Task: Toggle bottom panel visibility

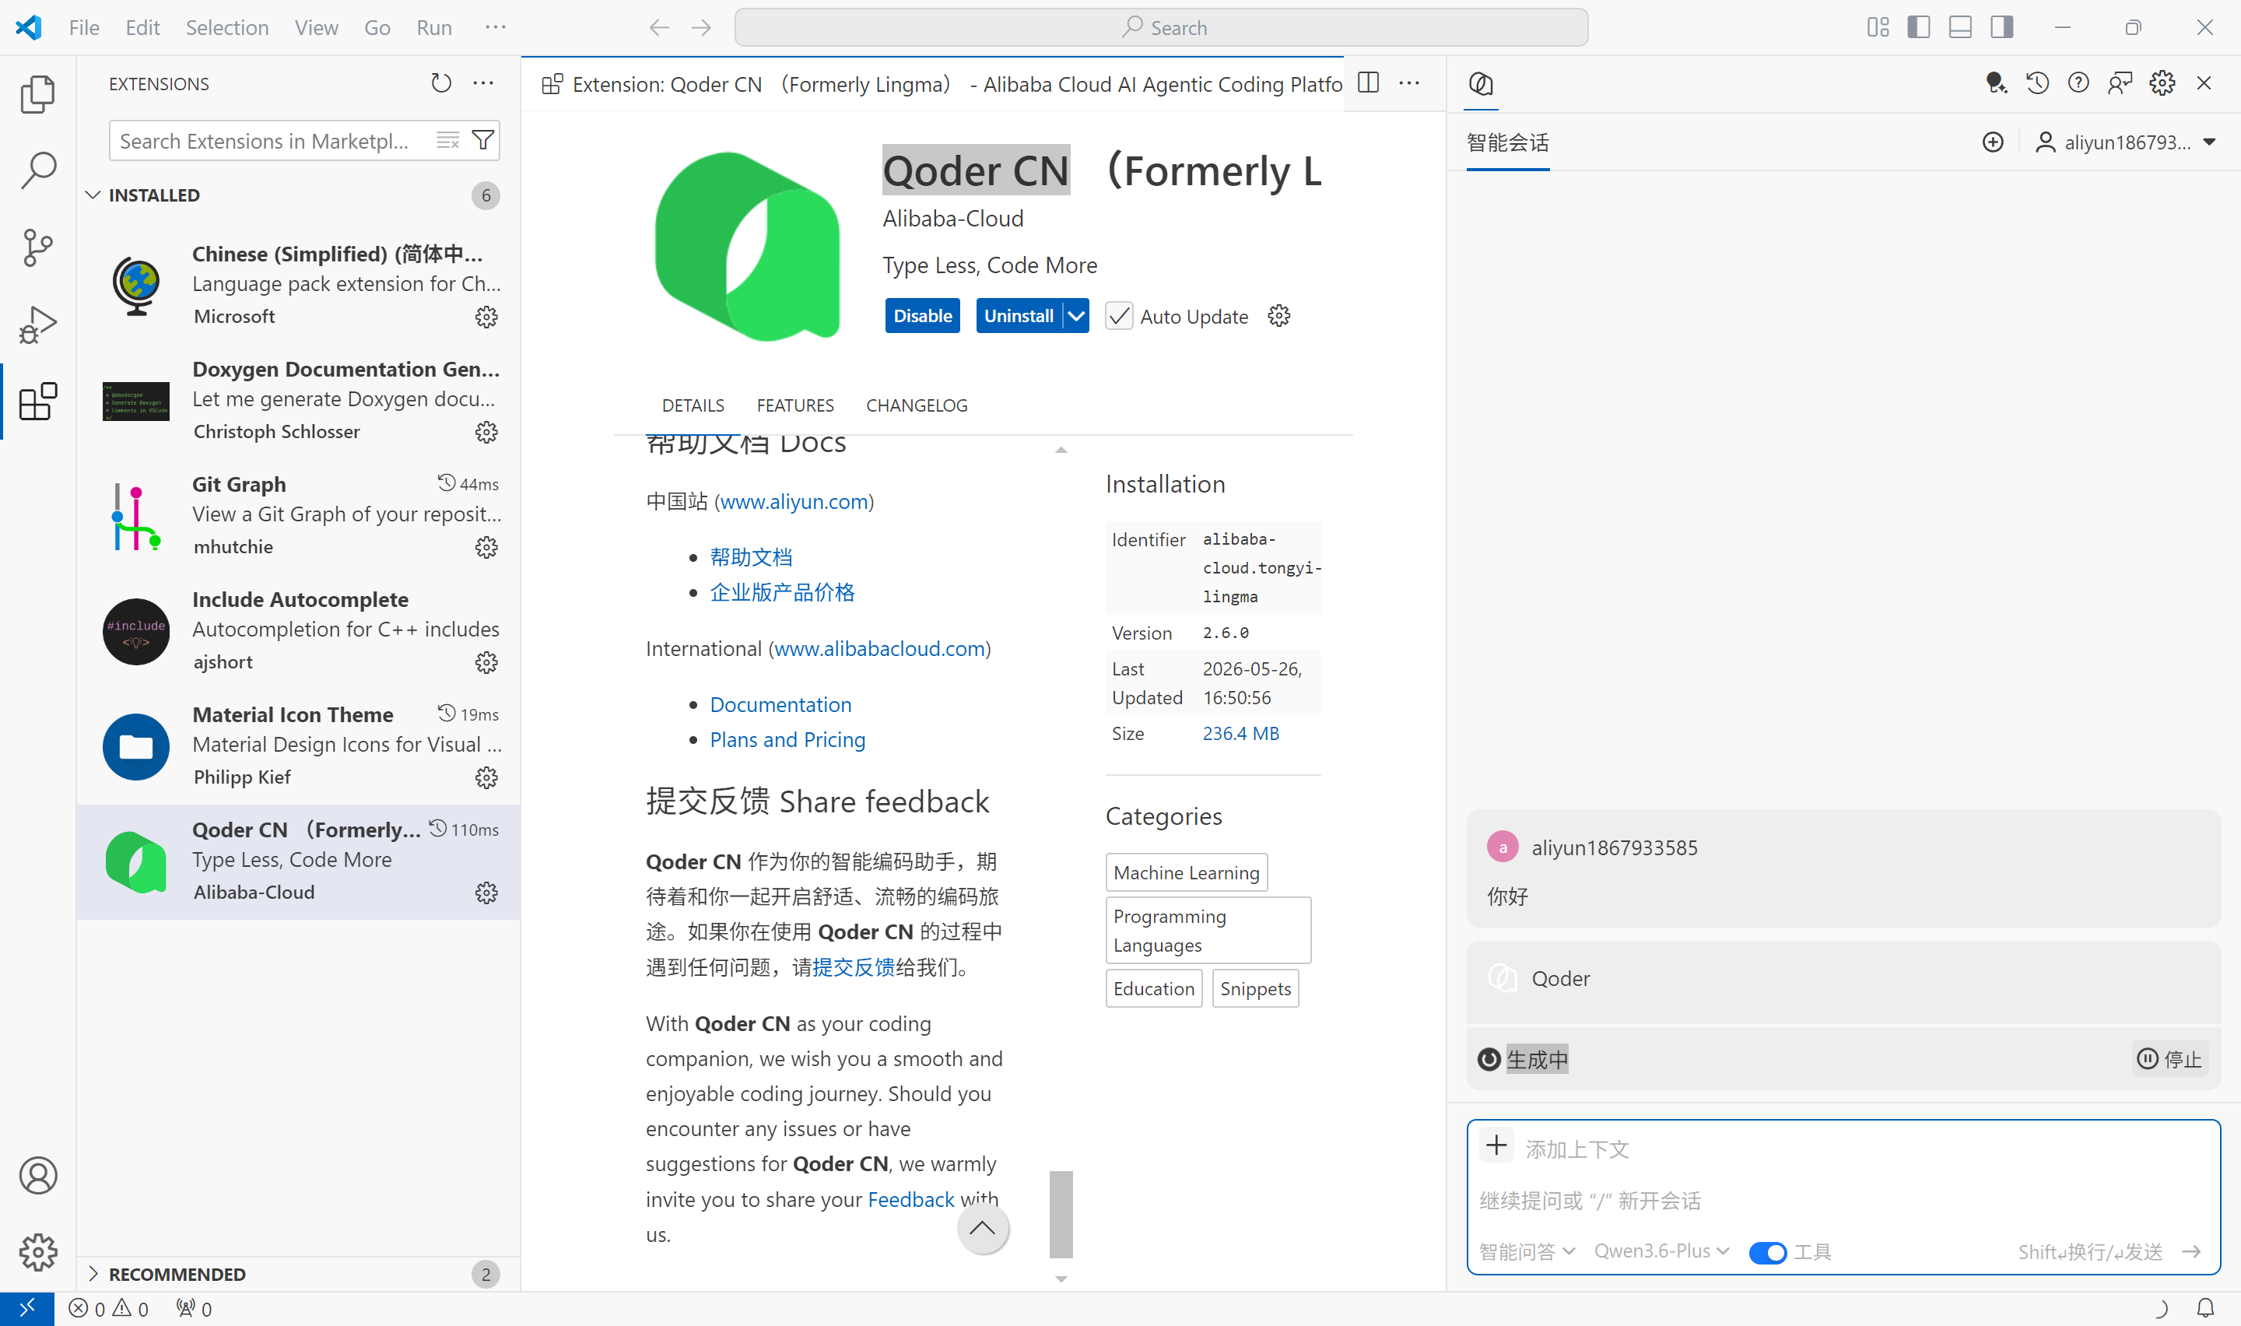Action: [x=1961, y=26]
